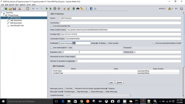Click into the Destination field
This screenshot has width=185, height=104.
[x=75, y=43]
